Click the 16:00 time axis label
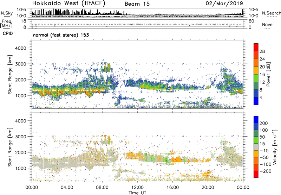Image resolution: width=281 pixels, height=195 pixels. [172, 188]
